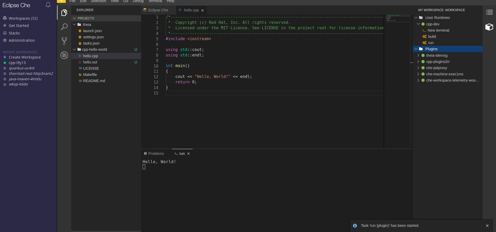Switch to the Problems tab
This screenshot has width=496, height=232.
156,154
